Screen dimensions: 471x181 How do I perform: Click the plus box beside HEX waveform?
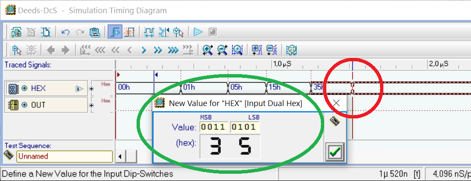coord(91,89)
